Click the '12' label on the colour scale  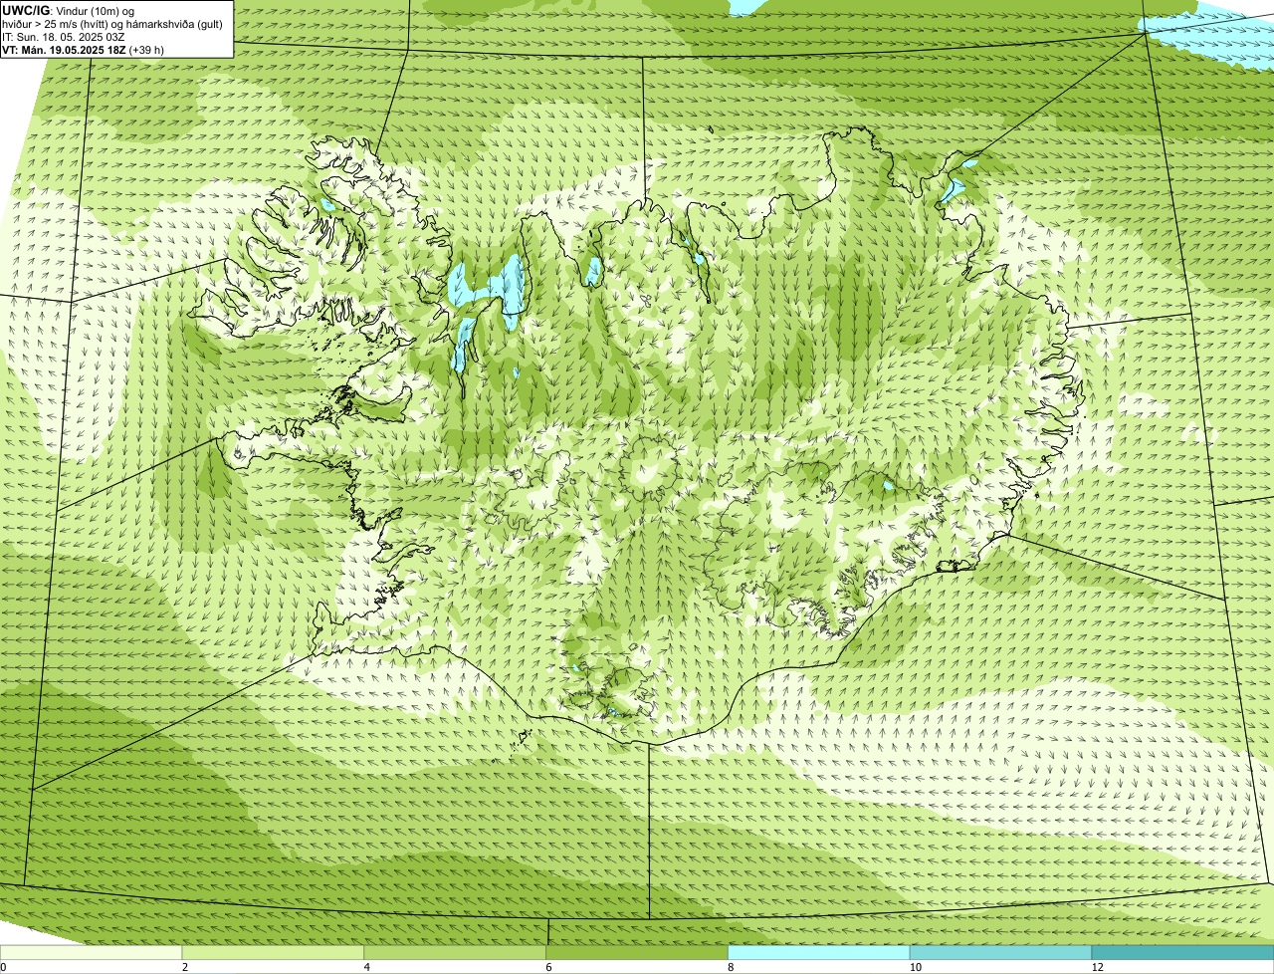(x=1097, y=967)
